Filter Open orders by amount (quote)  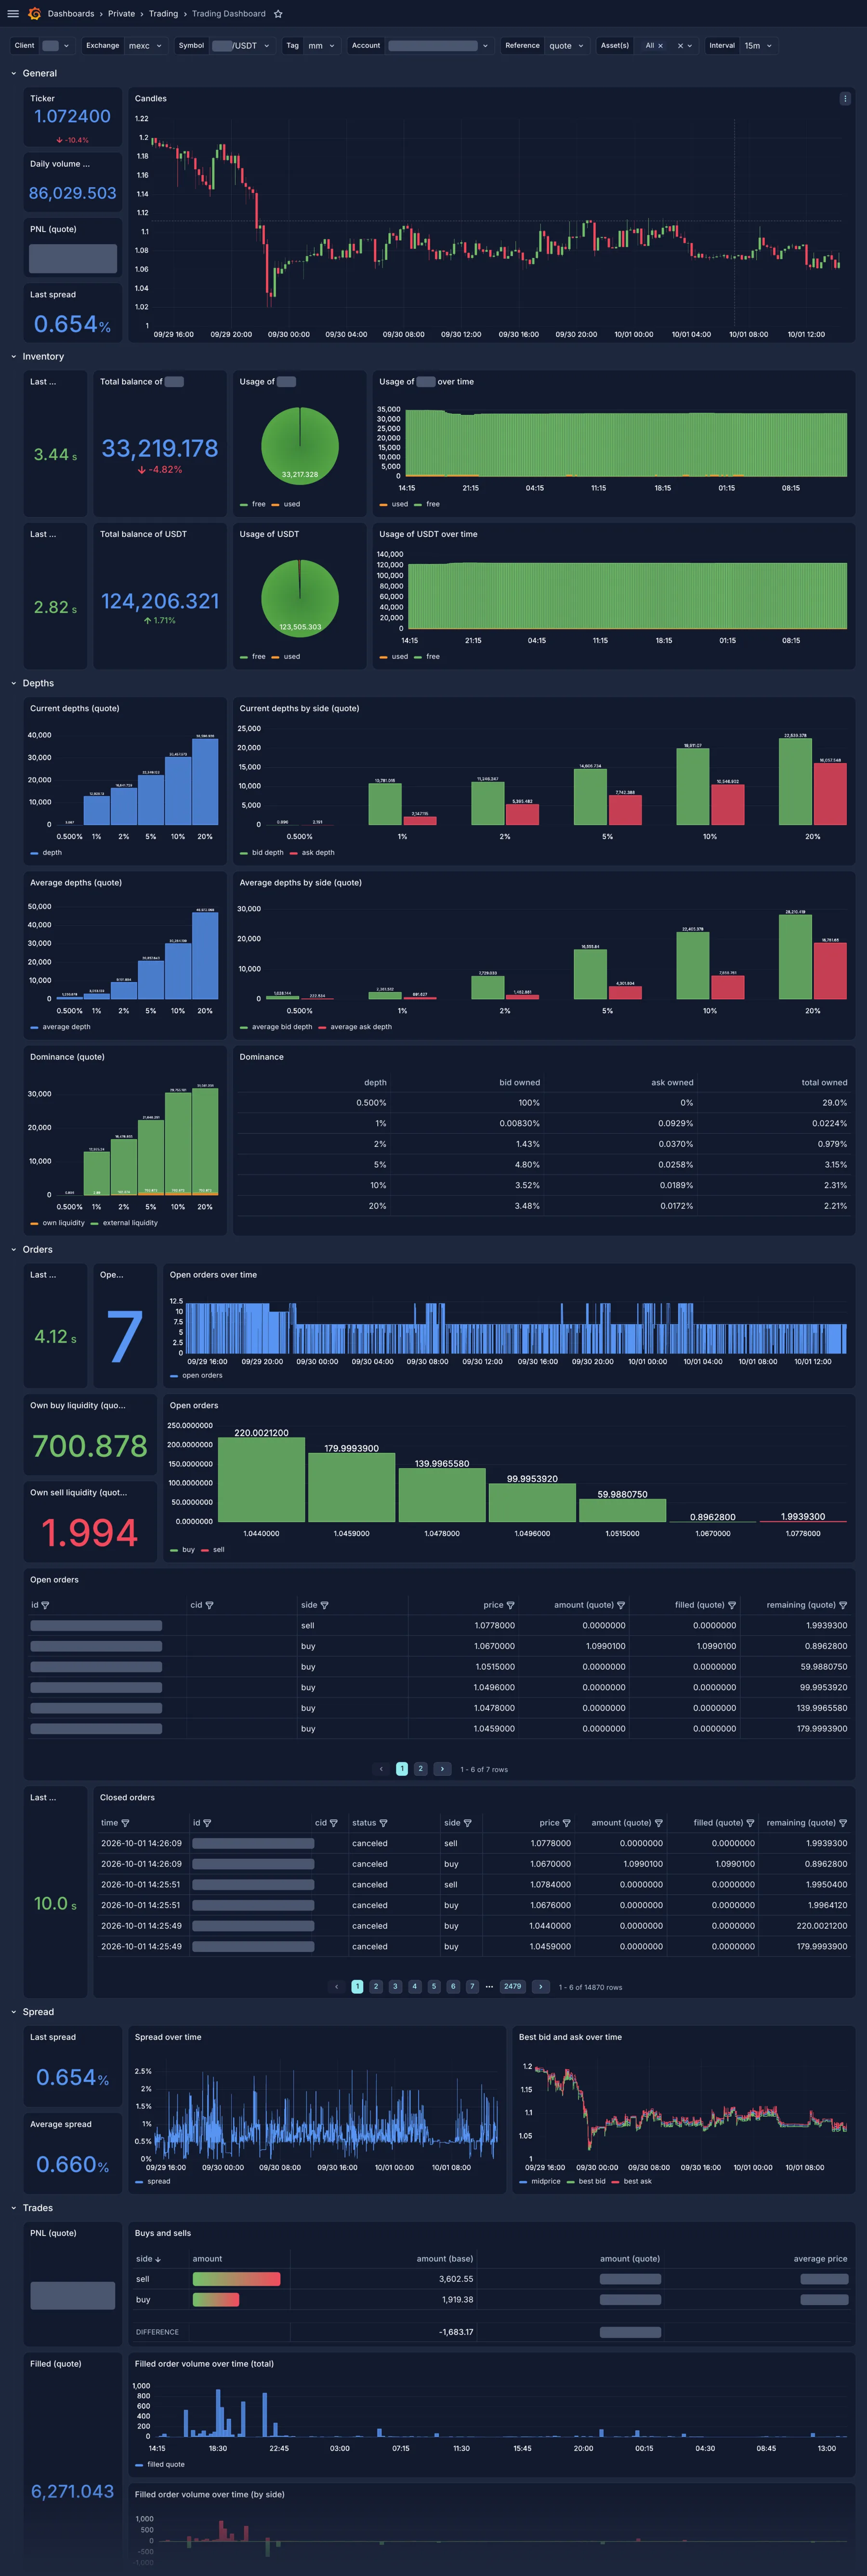[x=621, y=1605]
